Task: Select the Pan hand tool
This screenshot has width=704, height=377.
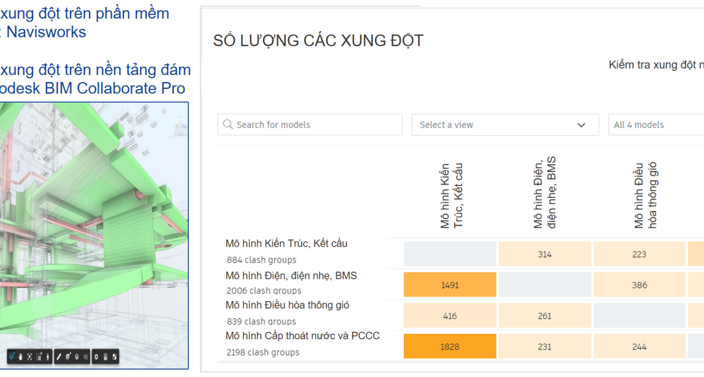Action: point(21,356)
